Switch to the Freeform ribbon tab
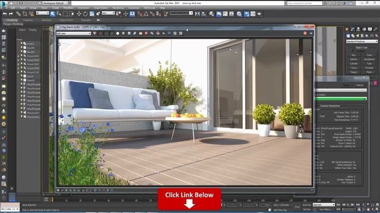The width and height of the screenshot is (380, 213). (28, 20)
